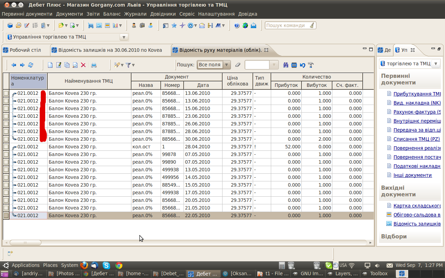Open the 'Прибуткування ТМЦ' link
The height and width of the screenshot is (278, 445).
tap(417, 94)
